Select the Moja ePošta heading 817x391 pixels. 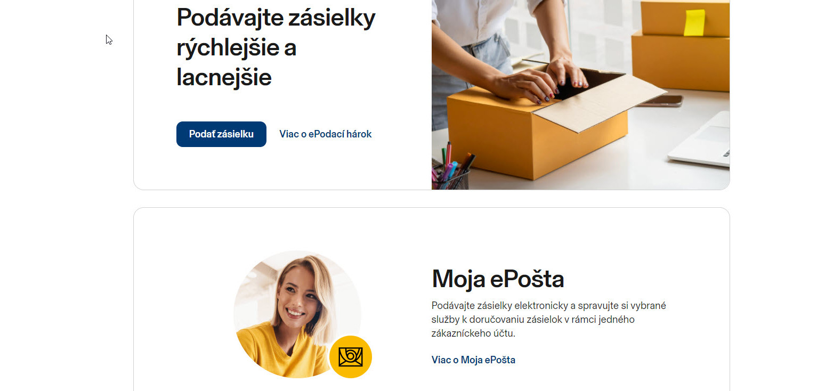[x=498, y=279]
